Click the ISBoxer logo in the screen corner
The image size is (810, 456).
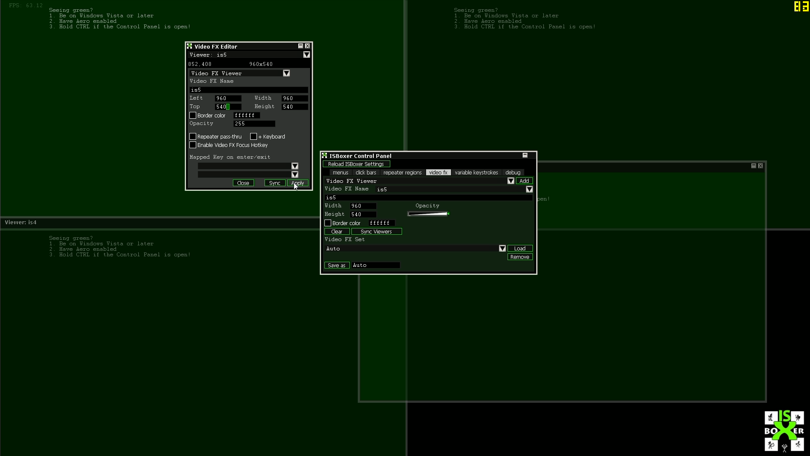(784, 431)
